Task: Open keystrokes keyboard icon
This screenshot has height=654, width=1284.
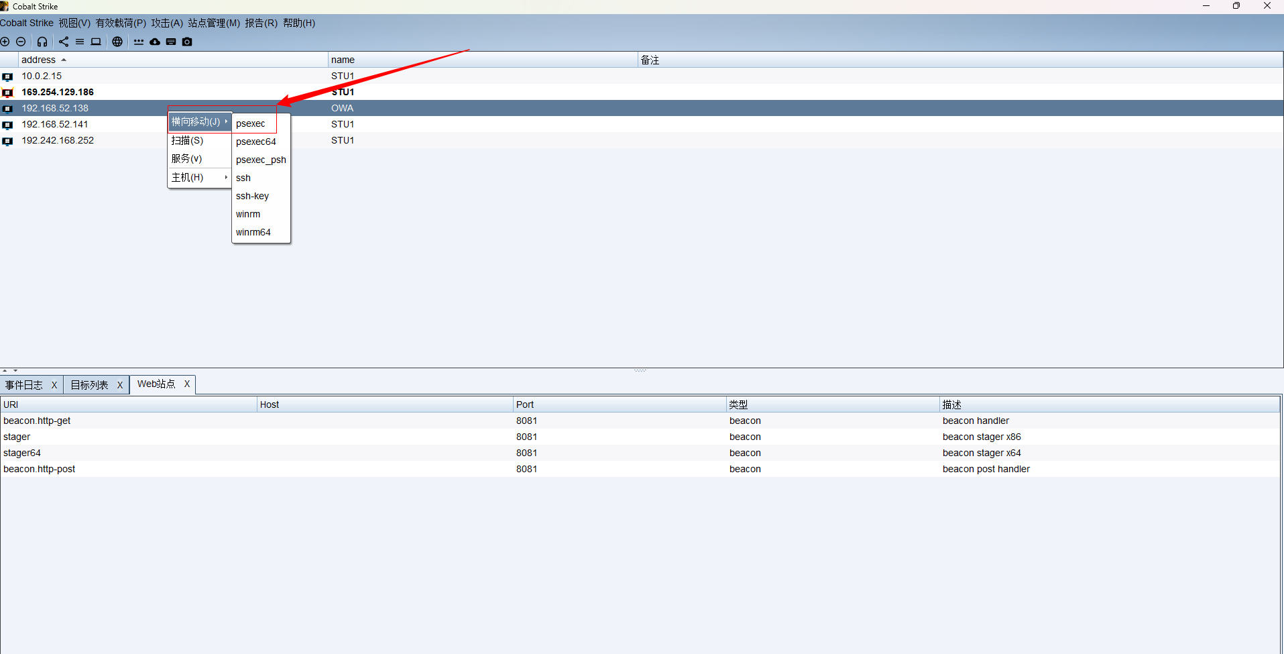Action: click(171, 42)
